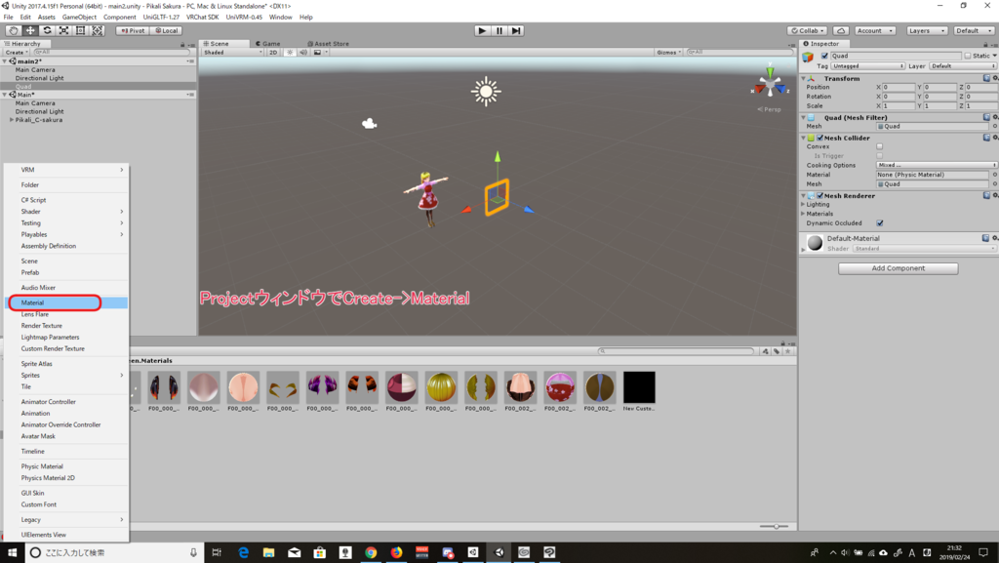Toggle Mesh Renderer enabled checkbox
Screen dimensions: 999x563
pyautogui.click(x=820, y=195)
